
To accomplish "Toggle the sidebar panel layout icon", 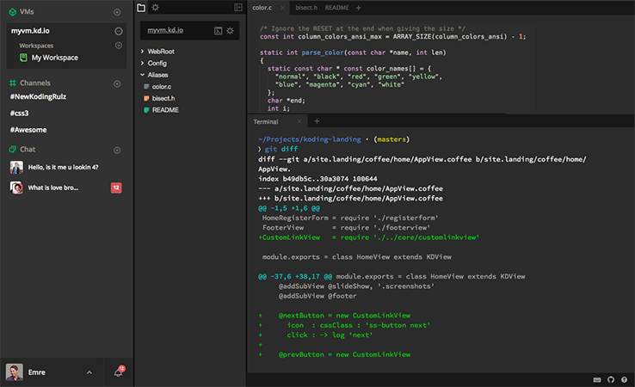I will pos(238,7).
